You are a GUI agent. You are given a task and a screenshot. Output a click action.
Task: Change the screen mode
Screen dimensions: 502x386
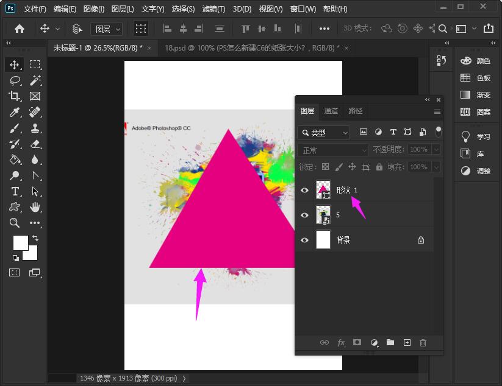tap(35, 273)
